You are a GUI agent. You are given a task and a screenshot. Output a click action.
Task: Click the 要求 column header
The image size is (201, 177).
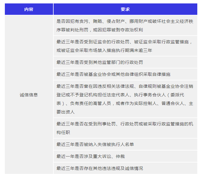click(125, 9)
